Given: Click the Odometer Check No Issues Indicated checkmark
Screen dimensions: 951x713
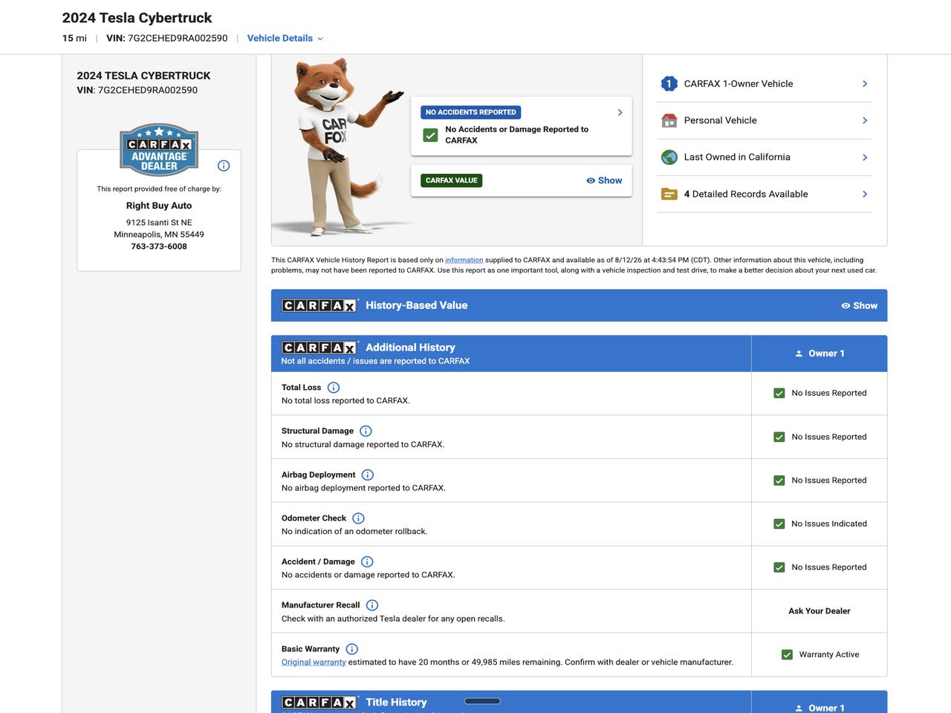Looking at the screenshot, I should pos(779,524).
